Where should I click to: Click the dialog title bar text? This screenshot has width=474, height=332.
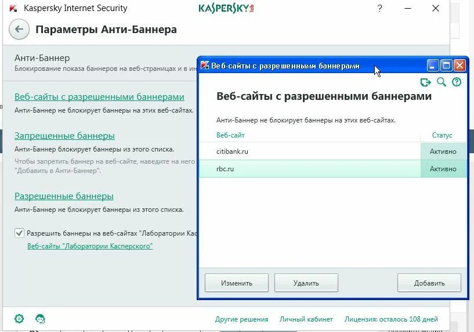click(x=285, y=66)
